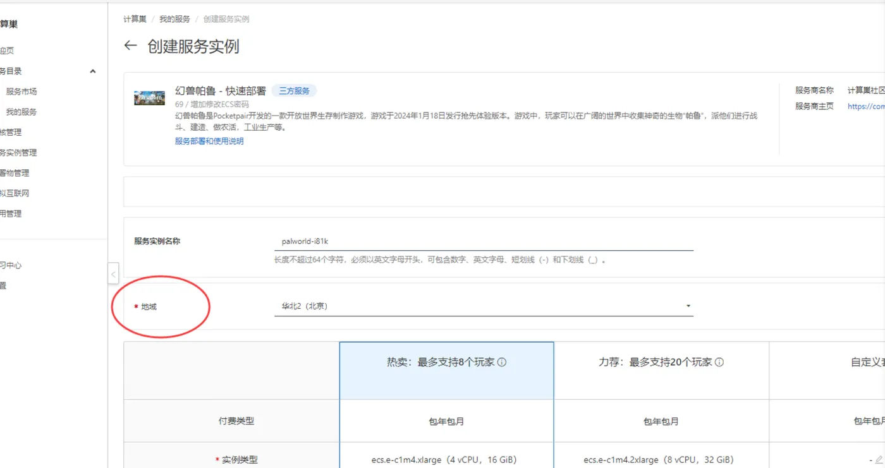Click the 服务实例名称 field containing palworld-i81k
This screenshot has height=468, width=885.
point(484,241)
